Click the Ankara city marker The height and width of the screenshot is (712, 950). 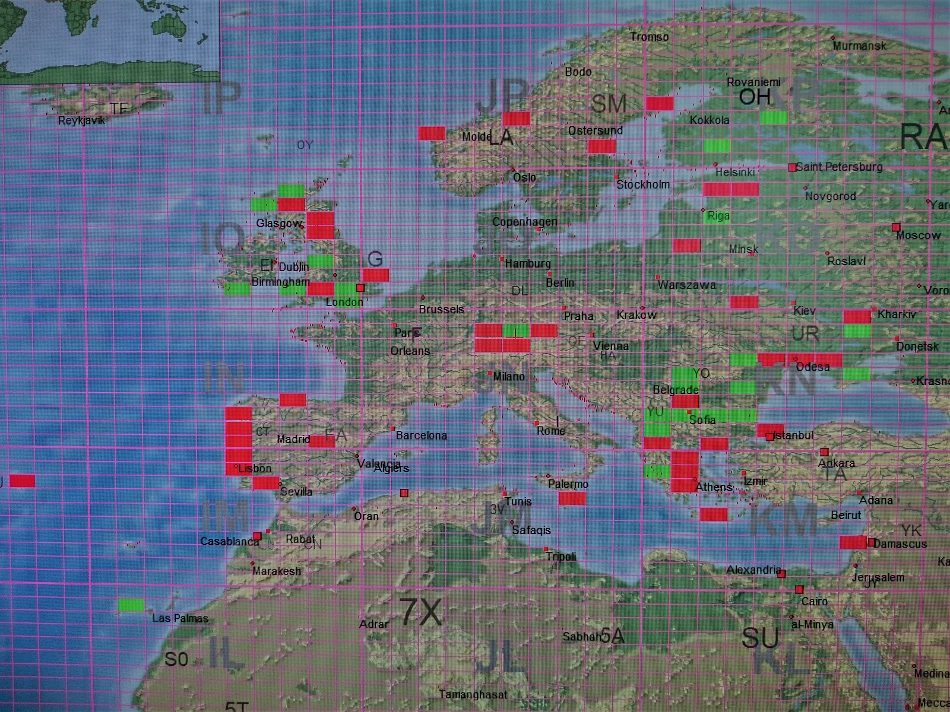pos(824,452)
